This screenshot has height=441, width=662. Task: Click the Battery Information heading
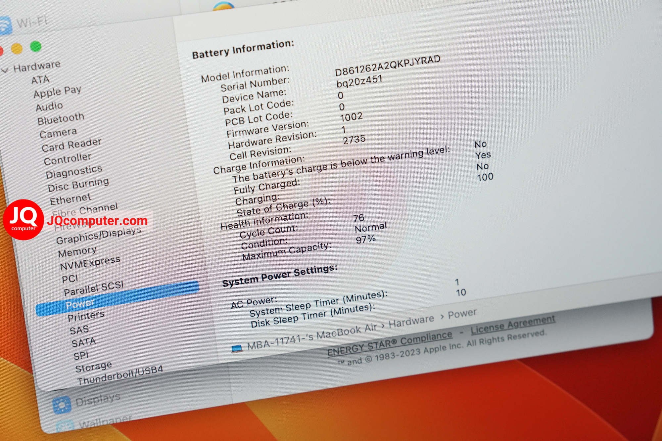tap(243, 49)
